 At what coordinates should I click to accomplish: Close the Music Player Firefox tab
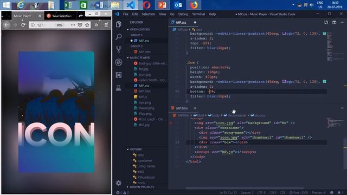click(40, 16)
